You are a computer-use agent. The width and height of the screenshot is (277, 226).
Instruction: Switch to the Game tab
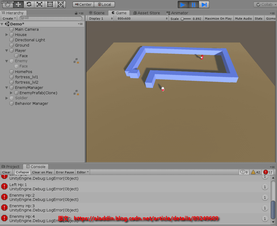pos(119,13)
